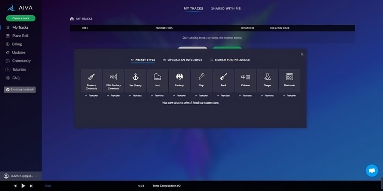
Task: Click New Composition #0 title in player
Action: click(x=167, y=186)
